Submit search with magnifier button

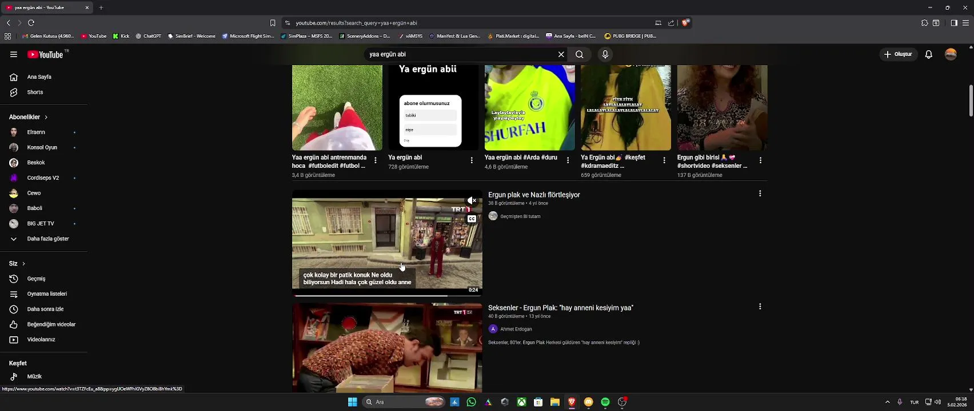[580, 54]
